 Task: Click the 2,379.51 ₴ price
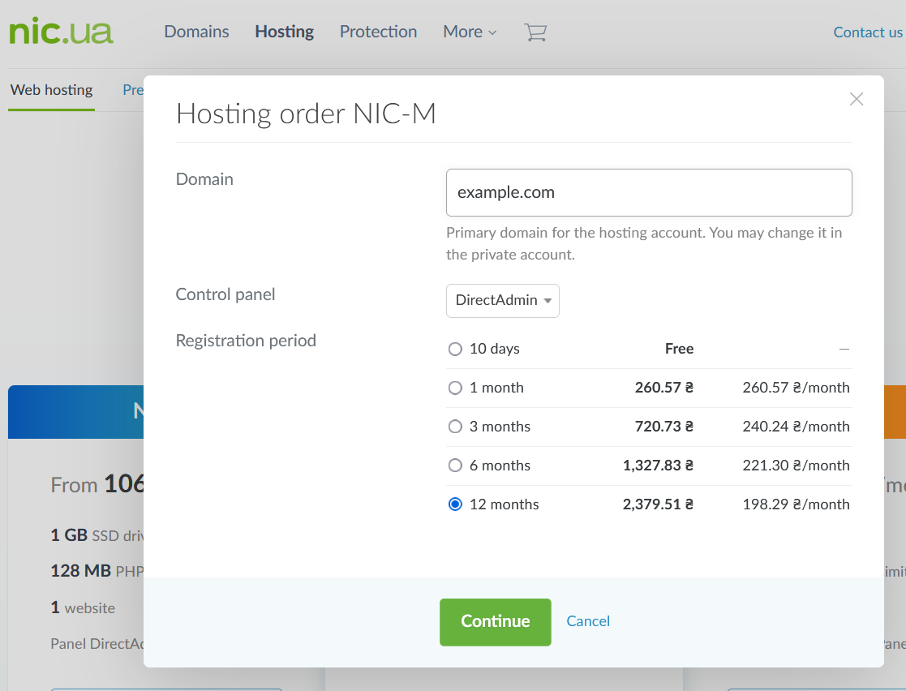pos(658,504)
